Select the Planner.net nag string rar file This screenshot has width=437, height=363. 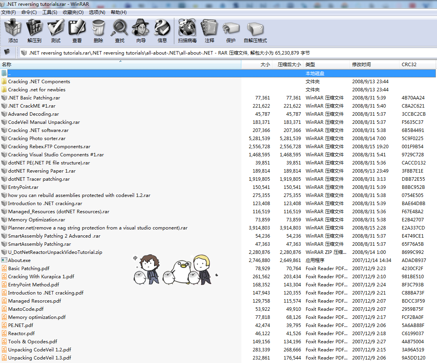98,228
